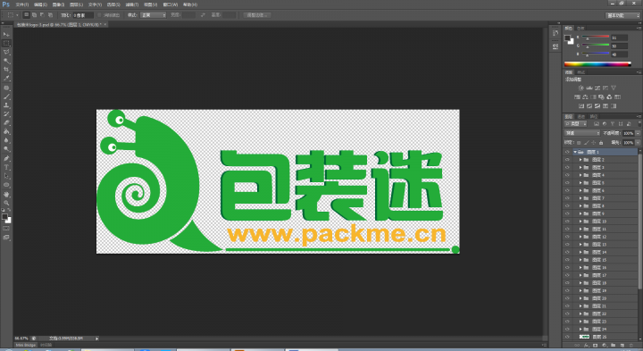The image size is (643, 351).
Task: Select the Crop tool
Action: tap(6, 70)
